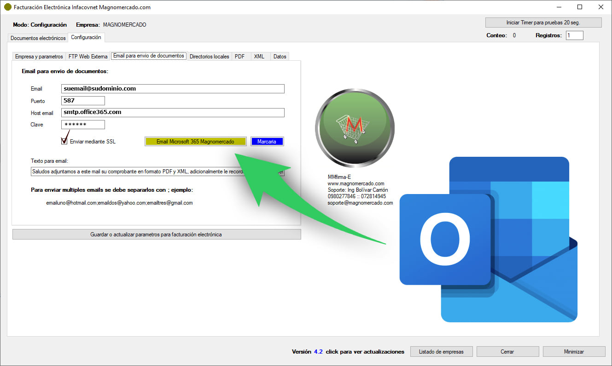Click the blue Marcaria button

point(267,142)
